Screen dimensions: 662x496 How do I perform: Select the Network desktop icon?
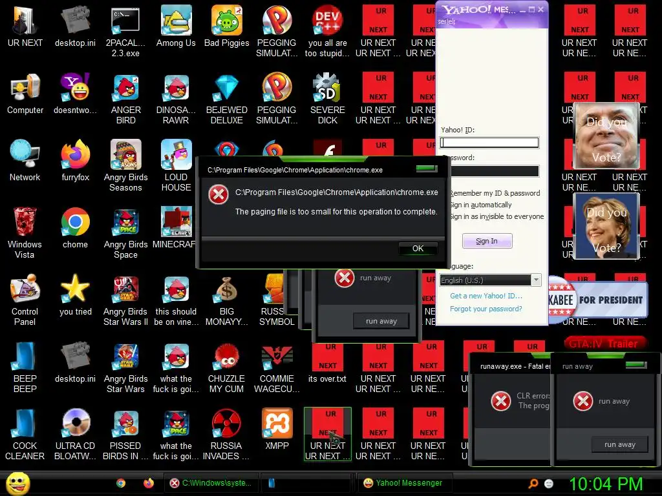(x=25, y=161)
